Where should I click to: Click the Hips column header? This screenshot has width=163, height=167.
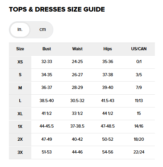pyautogui.click(x=108, y=49)
